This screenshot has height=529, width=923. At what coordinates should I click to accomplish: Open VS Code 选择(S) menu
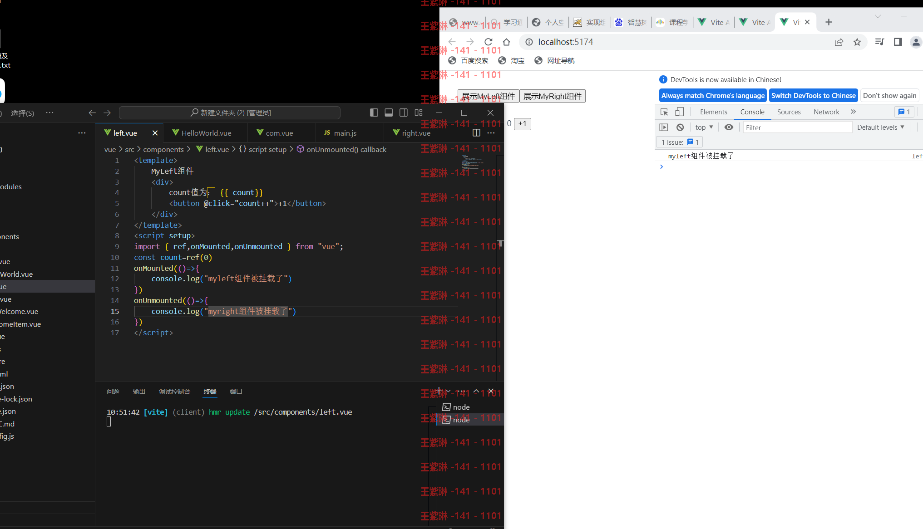click(x=22, y=113)
